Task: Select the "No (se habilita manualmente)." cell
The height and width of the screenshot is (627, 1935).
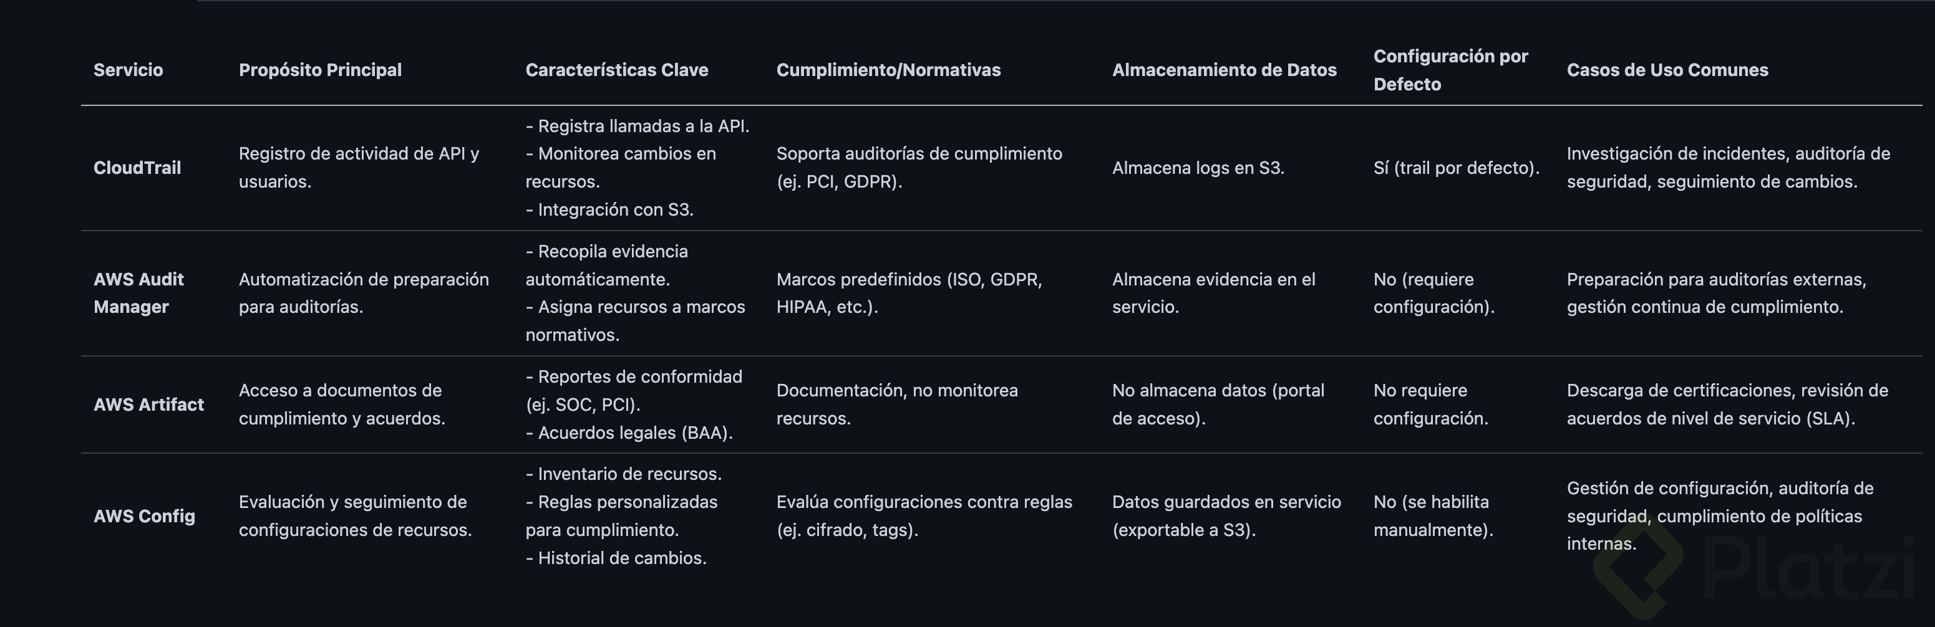Action: 1432,516
